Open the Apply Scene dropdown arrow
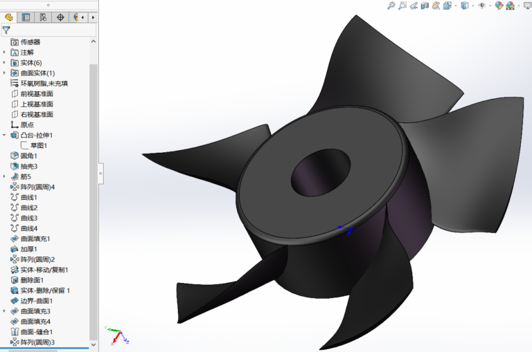This screenshot has height=352, width=532. (x=518, y=6)
